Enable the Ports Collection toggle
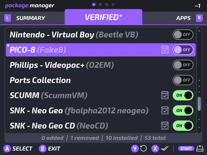 (183, 80)
